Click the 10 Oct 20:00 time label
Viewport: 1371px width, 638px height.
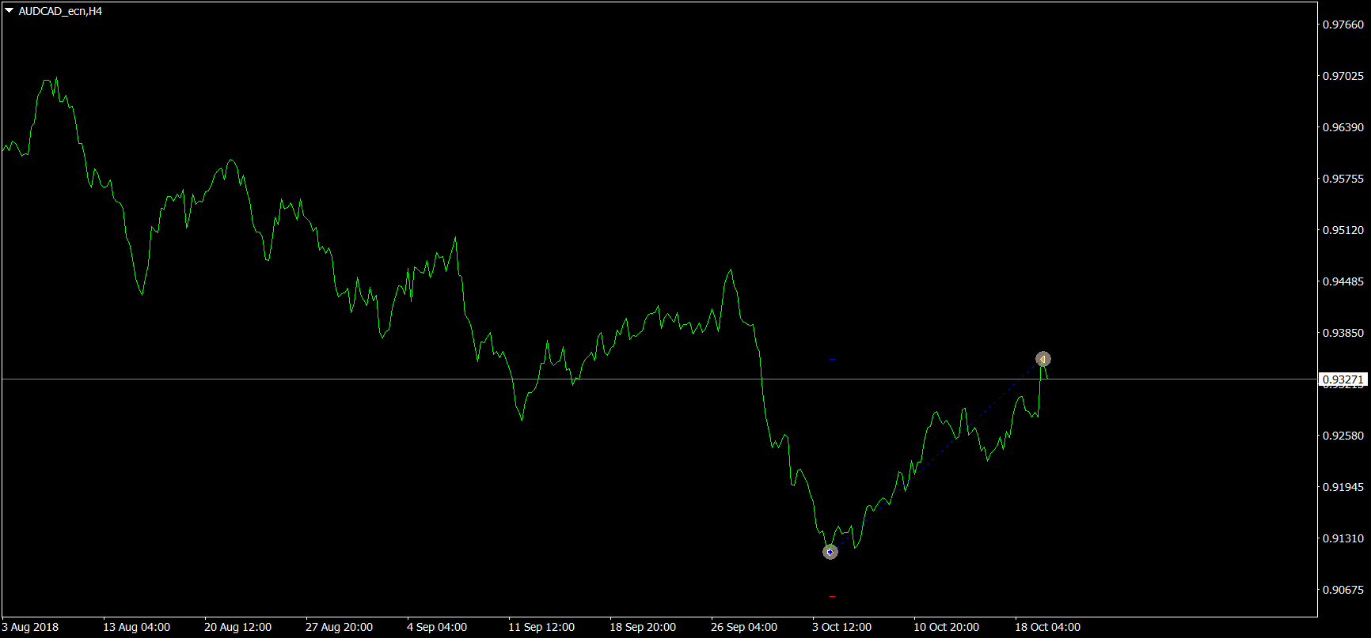(x=947, y=627)
